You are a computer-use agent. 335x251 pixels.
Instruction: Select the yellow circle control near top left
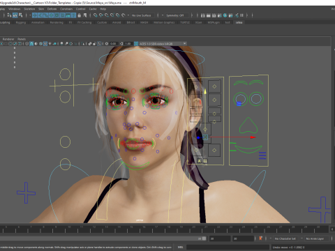click(65, 75)
